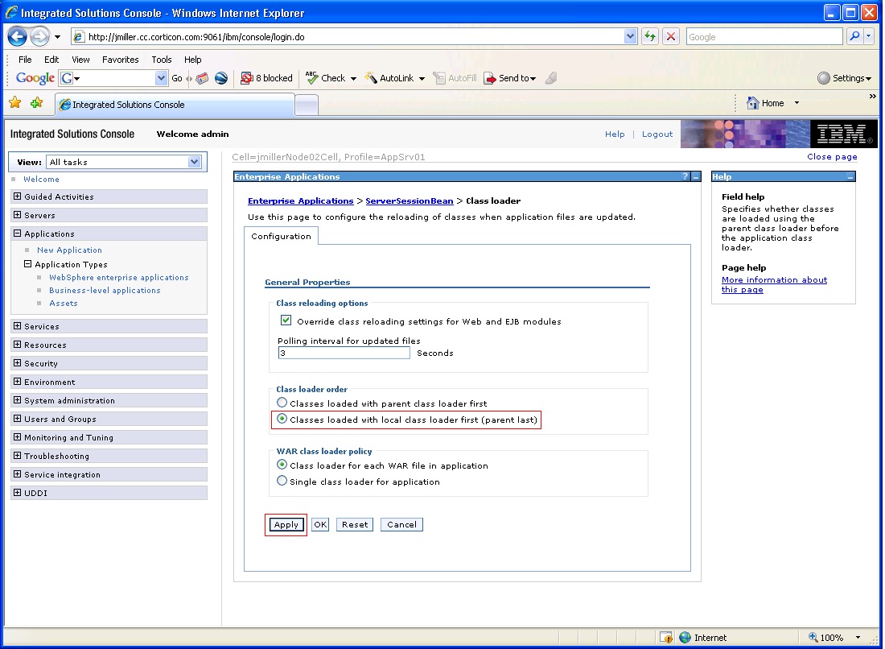Viewport: 885px width, 649px height.
Task: Click the IBM logo image
Action: coord(843,134)
